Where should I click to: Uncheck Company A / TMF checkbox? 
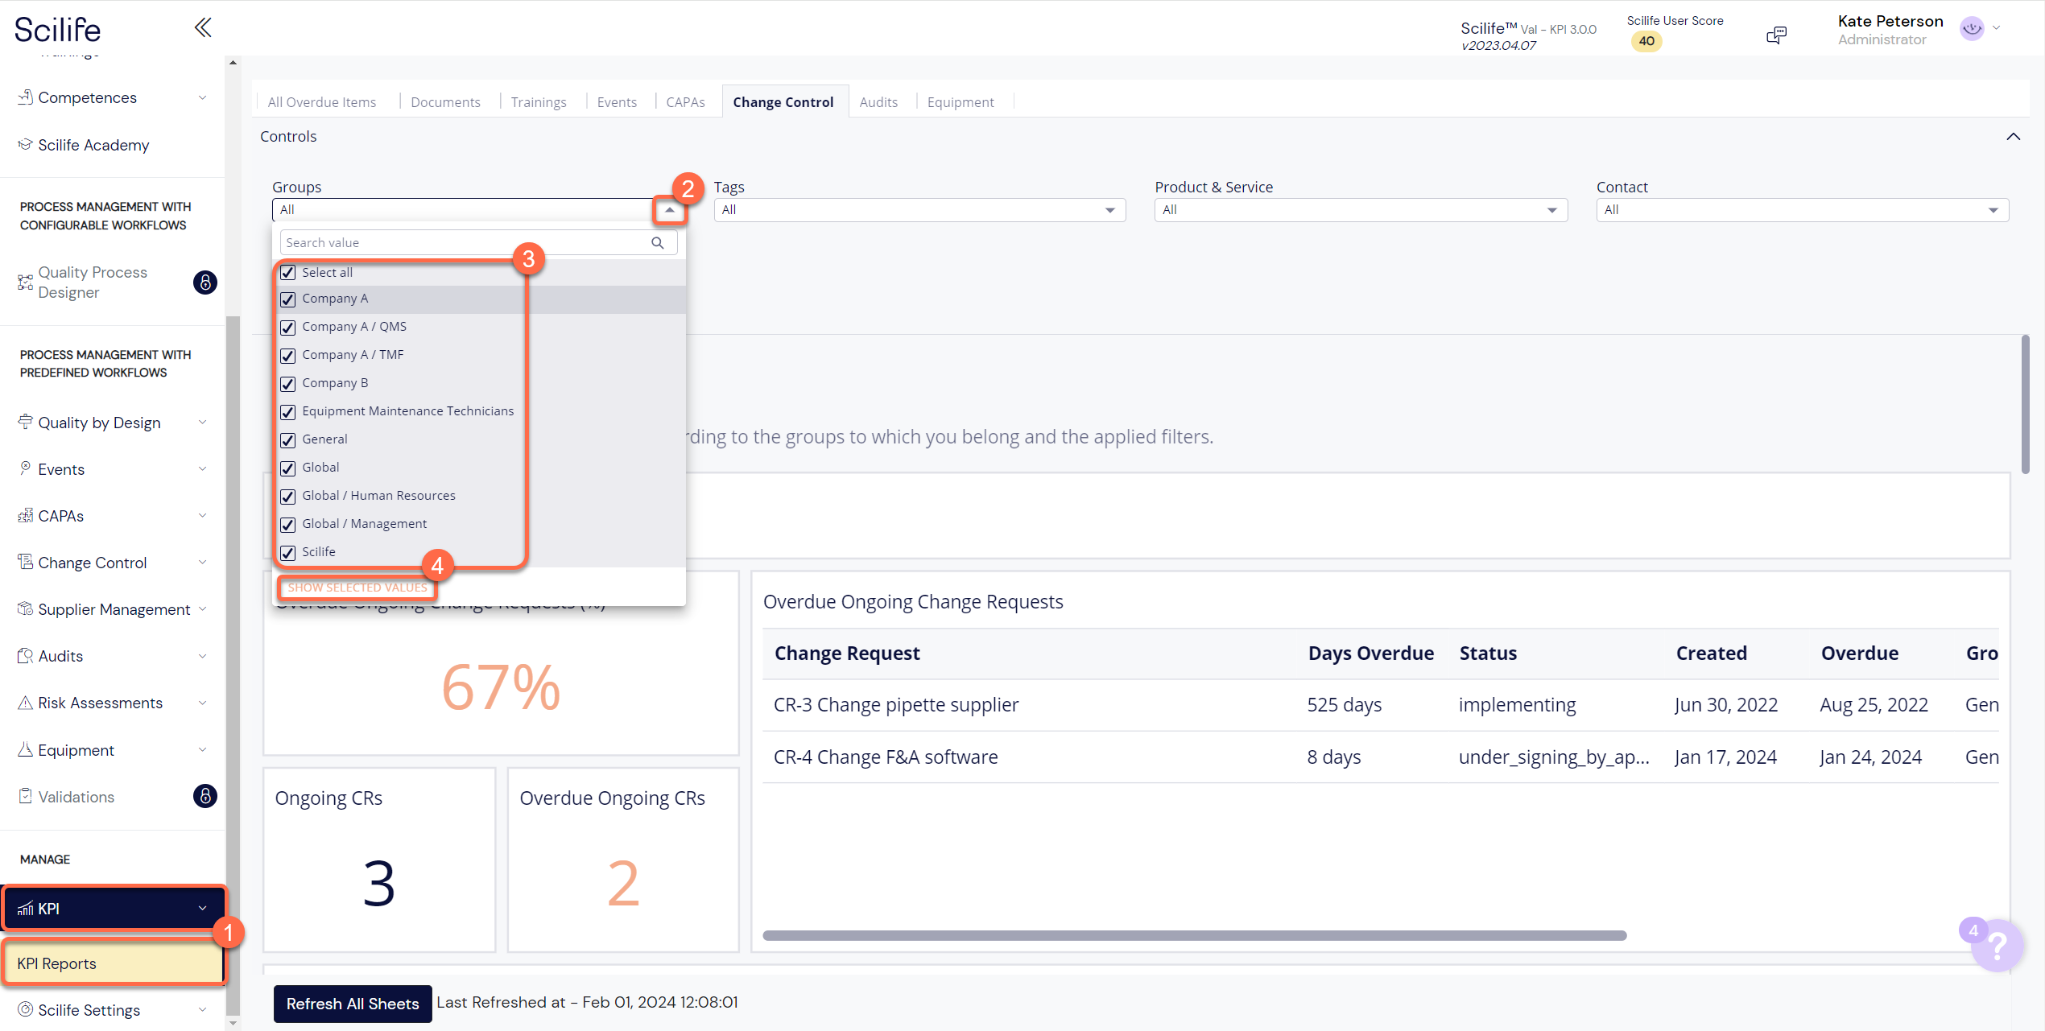(x=287, y=356)
